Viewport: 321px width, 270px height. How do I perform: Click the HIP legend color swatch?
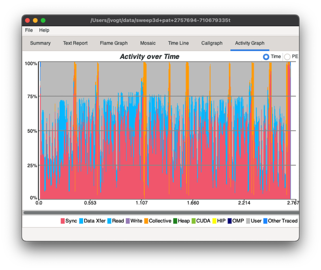coord(214,221)
